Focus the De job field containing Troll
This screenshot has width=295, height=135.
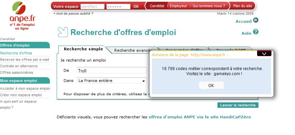coord(112,71)
